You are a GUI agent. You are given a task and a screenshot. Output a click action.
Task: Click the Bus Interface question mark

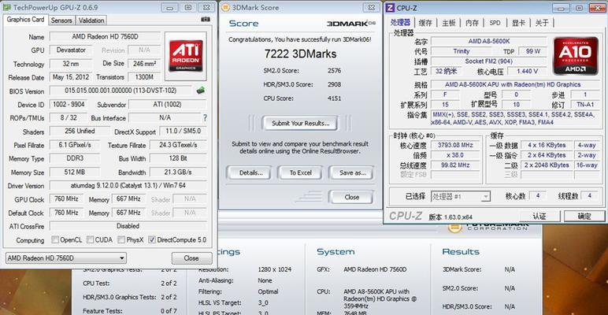[x=205, y=118]
